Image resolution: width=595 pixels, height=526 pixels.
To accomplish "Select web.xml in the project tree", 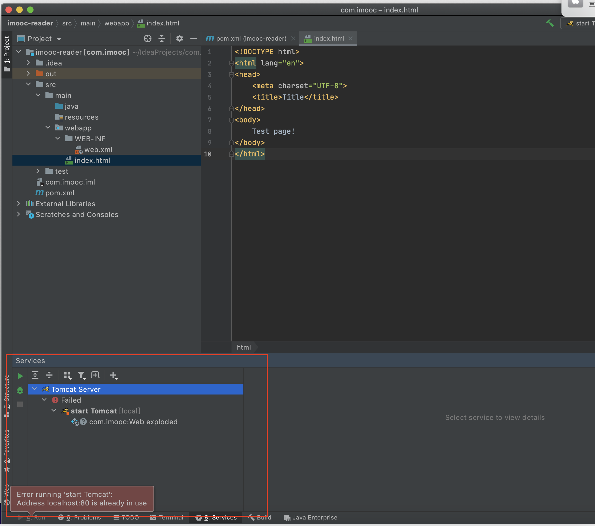I will (93, 150).
